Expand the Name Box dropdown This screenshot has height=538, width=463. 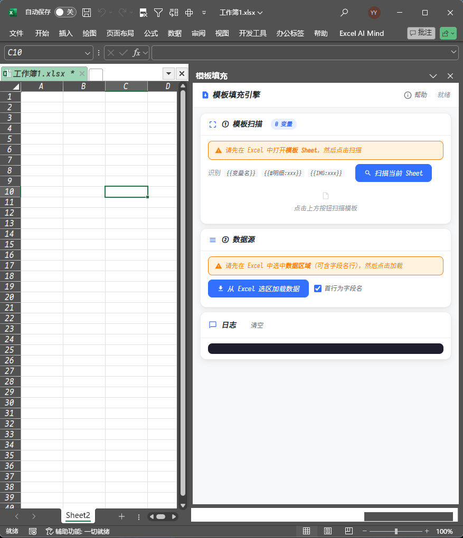[87, 53]
